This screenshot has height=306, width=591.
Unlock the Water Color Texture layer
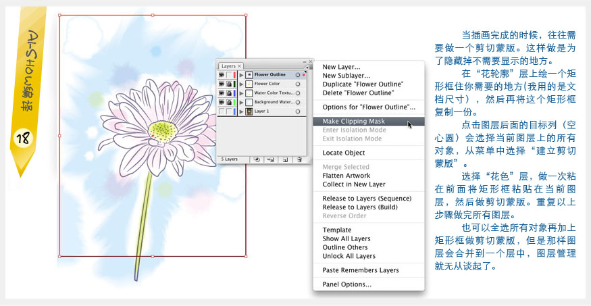[229, 93]
